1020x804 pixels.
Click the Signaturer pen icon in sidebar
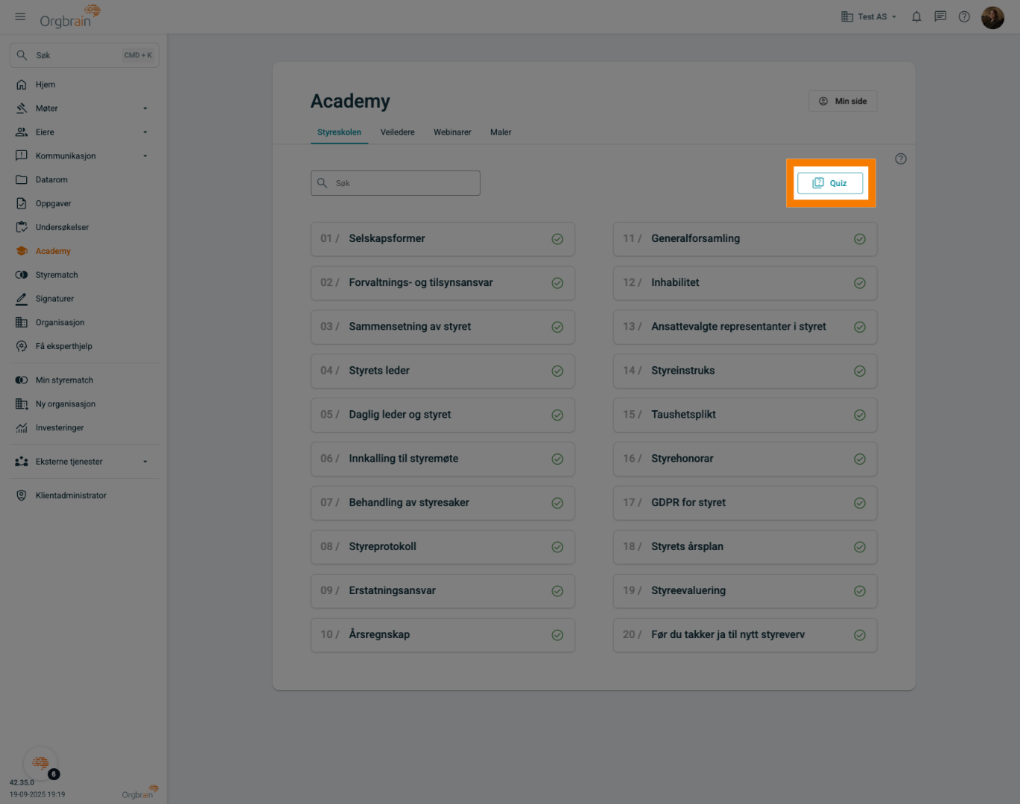22,299
